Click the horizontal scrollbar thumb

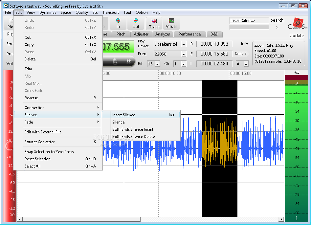81,219
